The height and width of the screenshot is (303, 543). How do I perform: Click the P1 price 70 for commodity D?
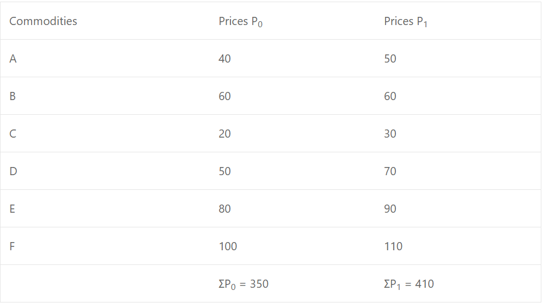tap(390, 171)
